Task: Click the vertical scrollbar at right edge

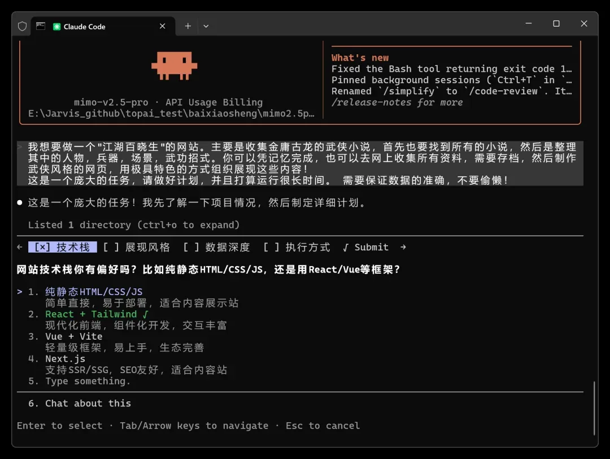Action: 594,408
